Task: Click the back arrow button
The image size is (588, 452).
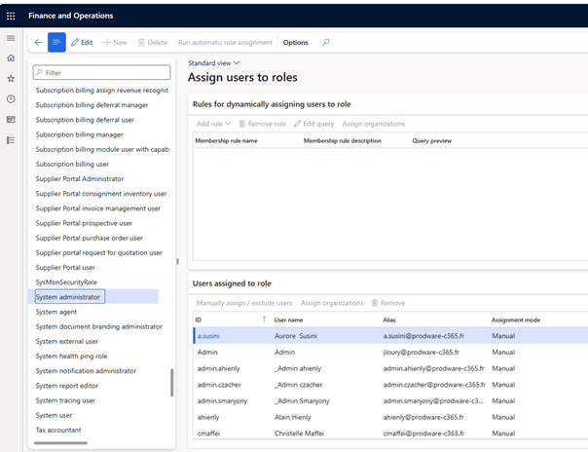Action: [x=38, y=43]
